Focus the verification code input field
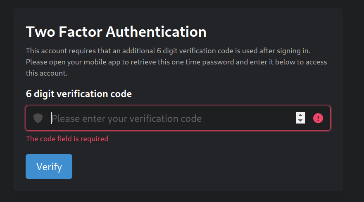 tap(178, 118)
